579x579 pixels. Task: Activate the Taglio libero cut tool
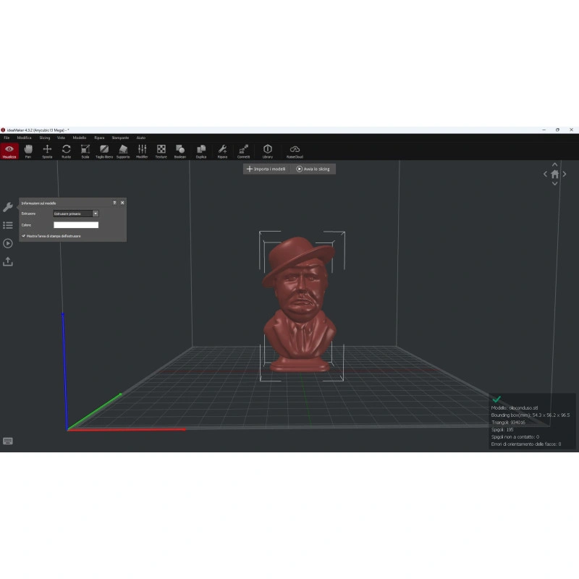click(x=104, y=151)
